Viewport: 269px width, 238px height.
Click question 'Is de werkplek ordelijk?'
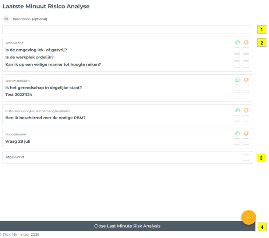coord(29,57)
